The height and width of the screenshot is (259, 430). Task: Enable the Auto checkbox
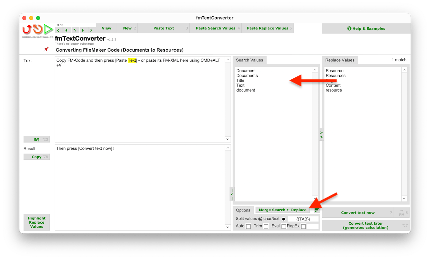(x=248, y=226)
